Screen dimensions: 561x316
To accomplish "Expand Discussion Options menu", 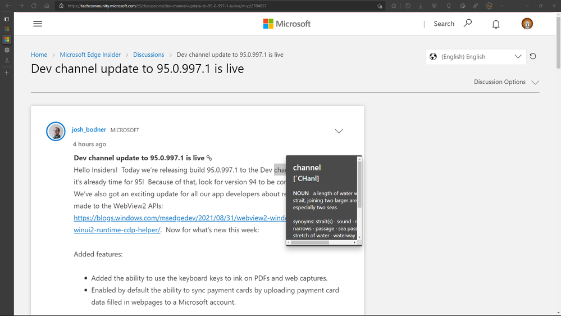I will (507, 82).
